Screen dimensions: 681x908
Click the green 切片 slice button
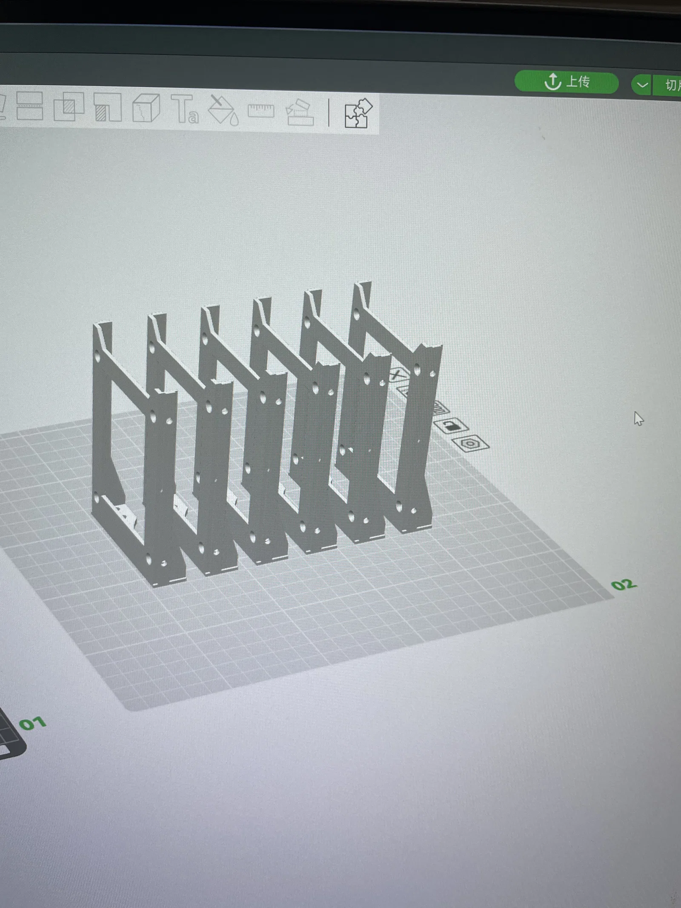(x=667, y=86)
